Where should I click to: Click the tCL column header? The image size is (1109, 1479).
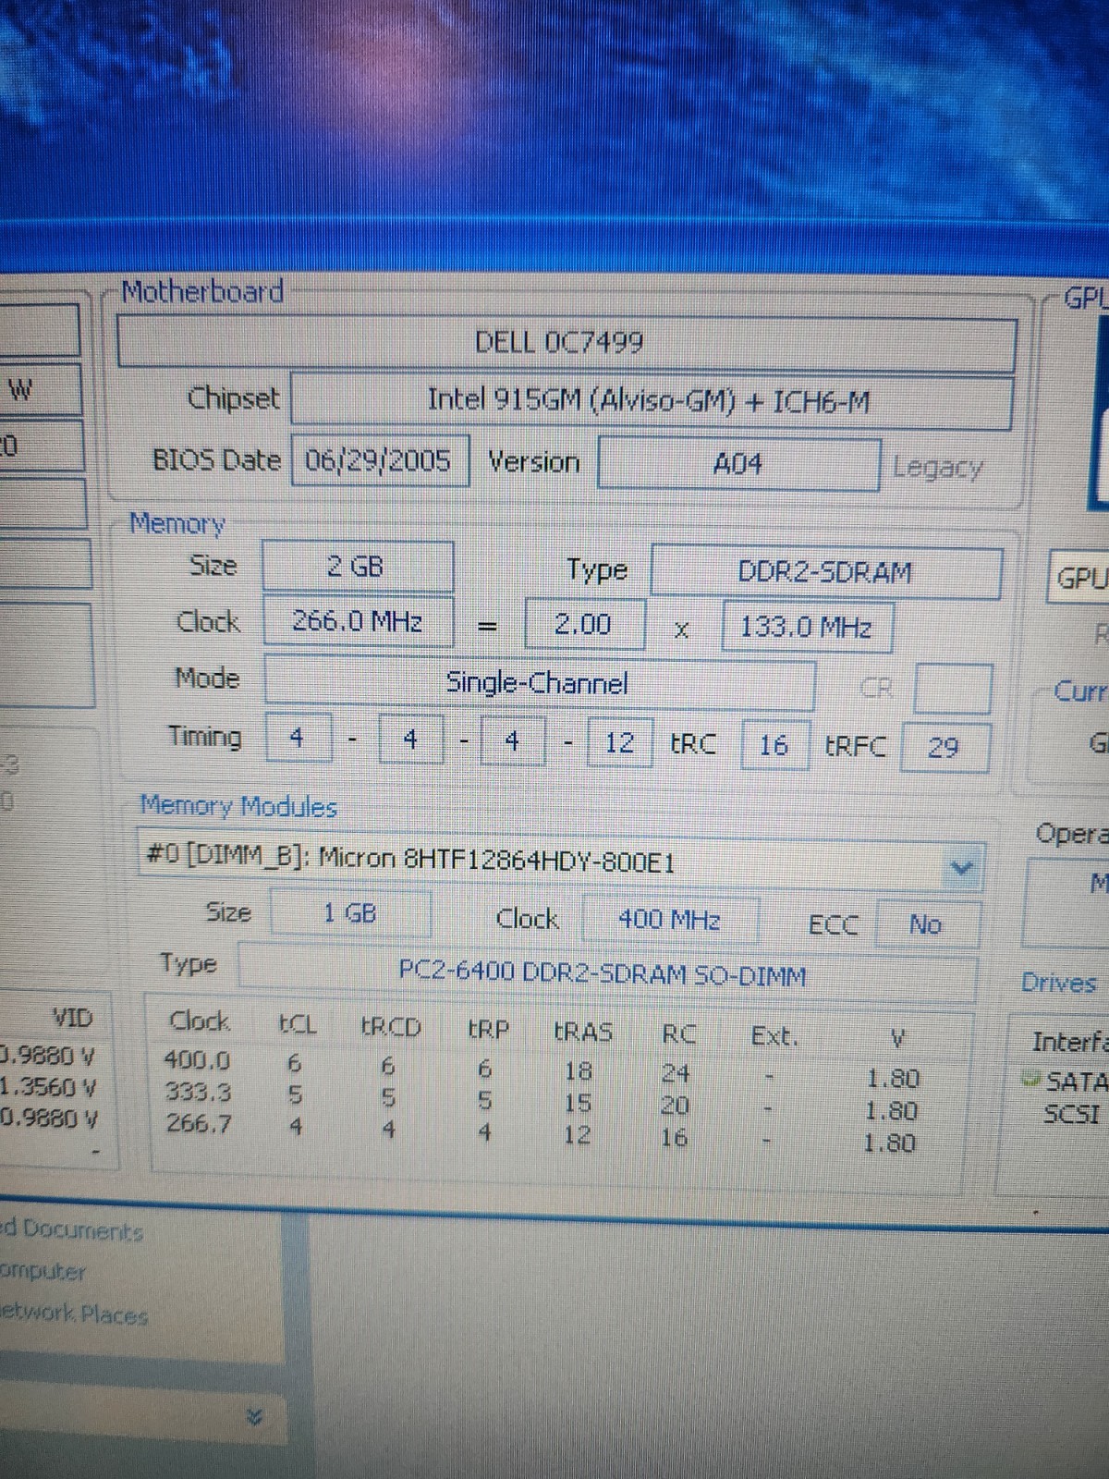pos(298,1024)
